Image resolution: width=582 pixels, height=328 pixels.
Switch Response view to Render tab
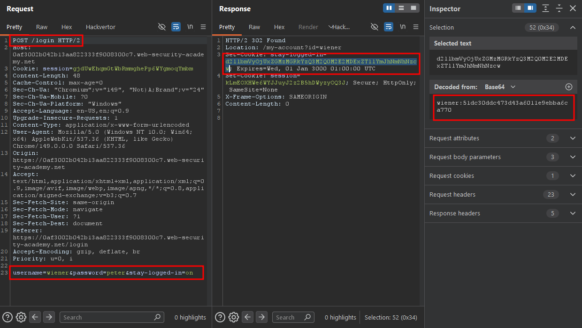coord(308,27)
